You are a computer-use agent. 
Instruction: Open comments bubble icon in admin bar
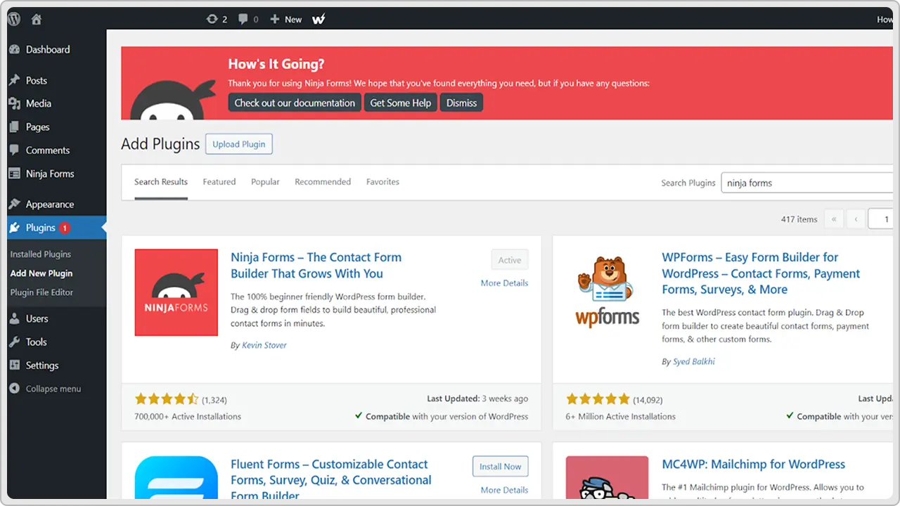coord(243,19)
